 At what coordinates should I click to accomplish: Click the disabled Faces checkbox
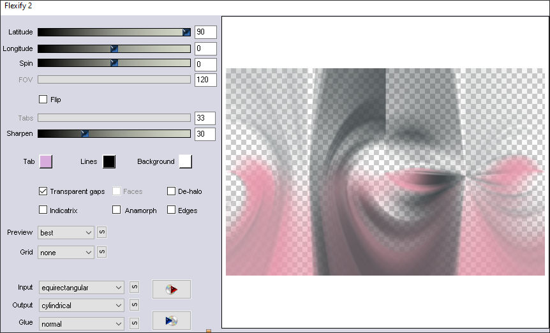point(117,191)
